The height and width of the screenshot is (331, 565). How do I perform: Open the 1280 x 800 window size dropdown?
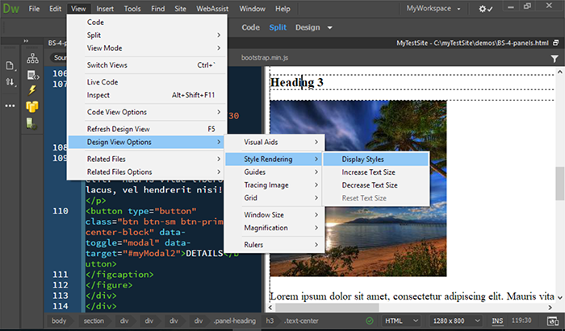(x=456, y=321)
